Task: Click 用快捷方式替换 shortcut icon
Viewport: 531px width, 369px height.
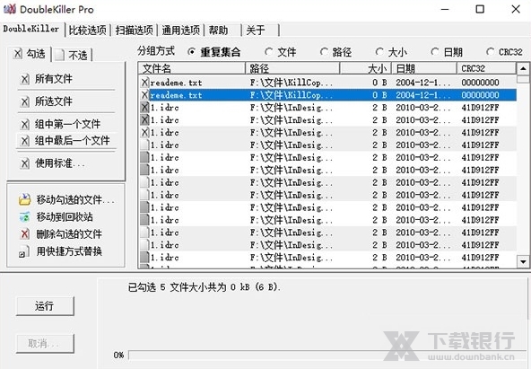Action: coord(23,251)
